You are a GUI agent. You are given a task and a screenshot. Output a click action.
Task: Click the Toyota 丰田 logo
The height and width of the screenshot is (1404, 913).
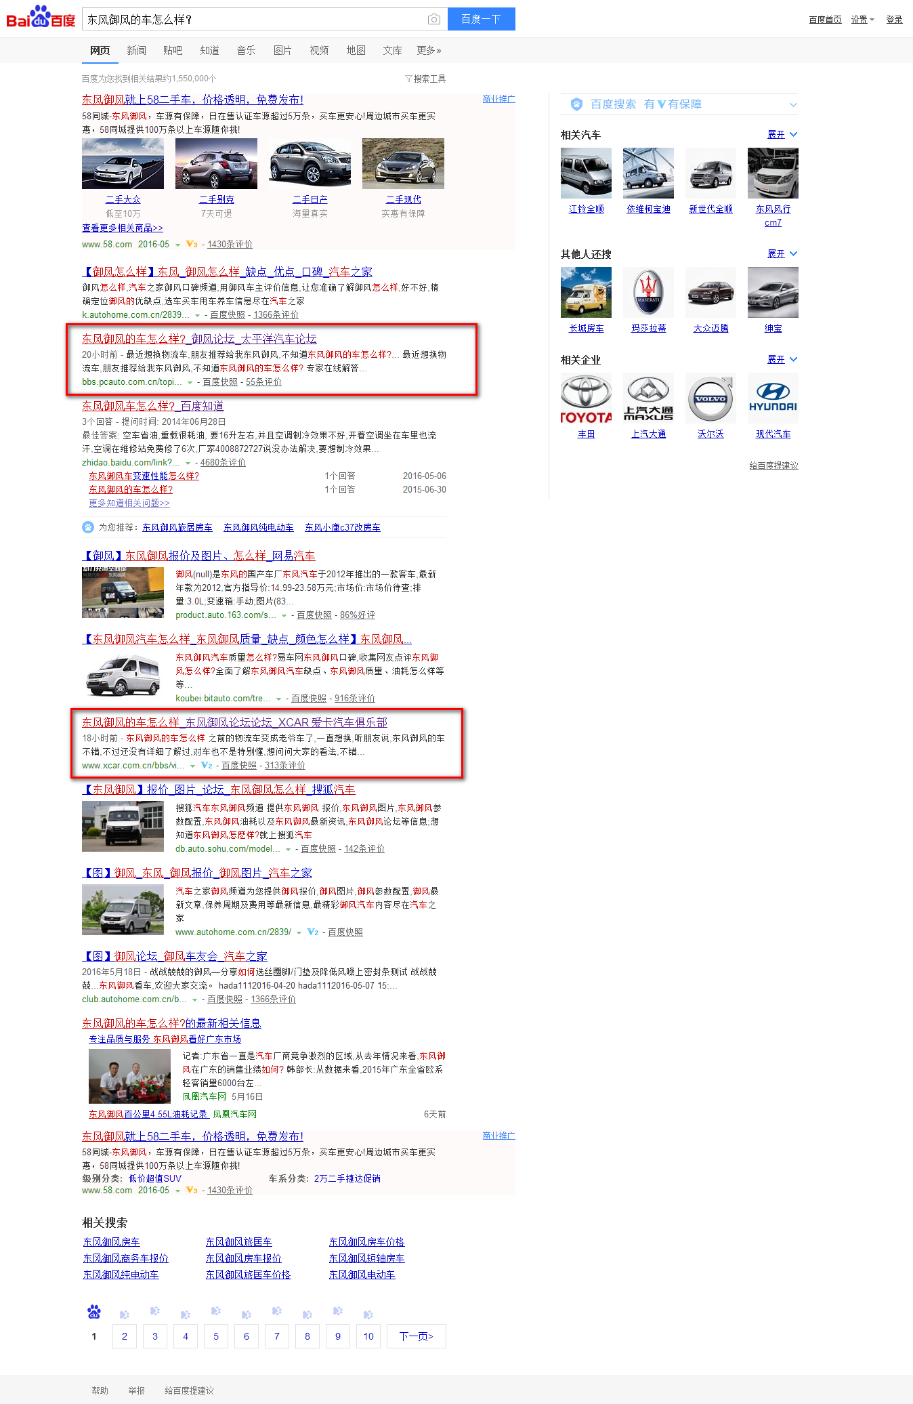586,398
